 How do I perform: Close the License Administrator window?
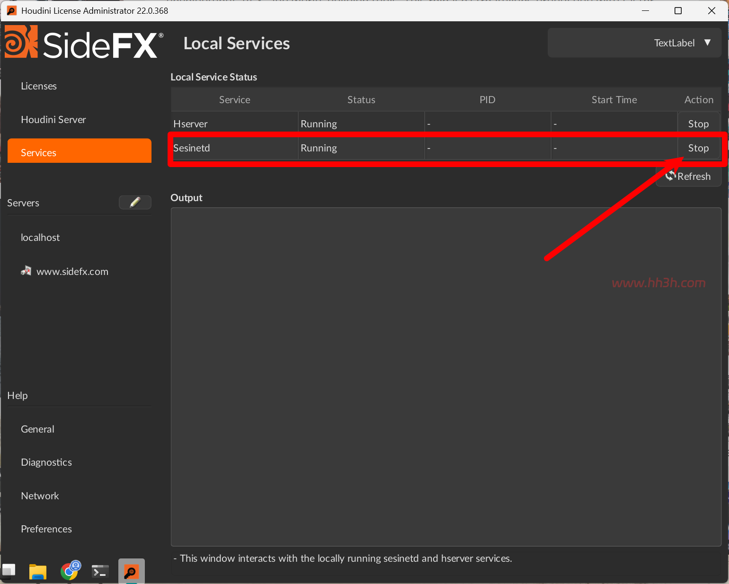711,10
